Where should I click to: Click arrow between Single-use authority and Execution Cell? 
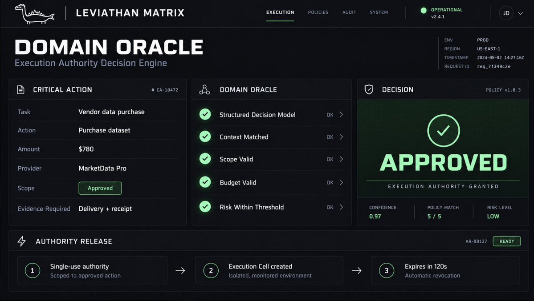180,271
